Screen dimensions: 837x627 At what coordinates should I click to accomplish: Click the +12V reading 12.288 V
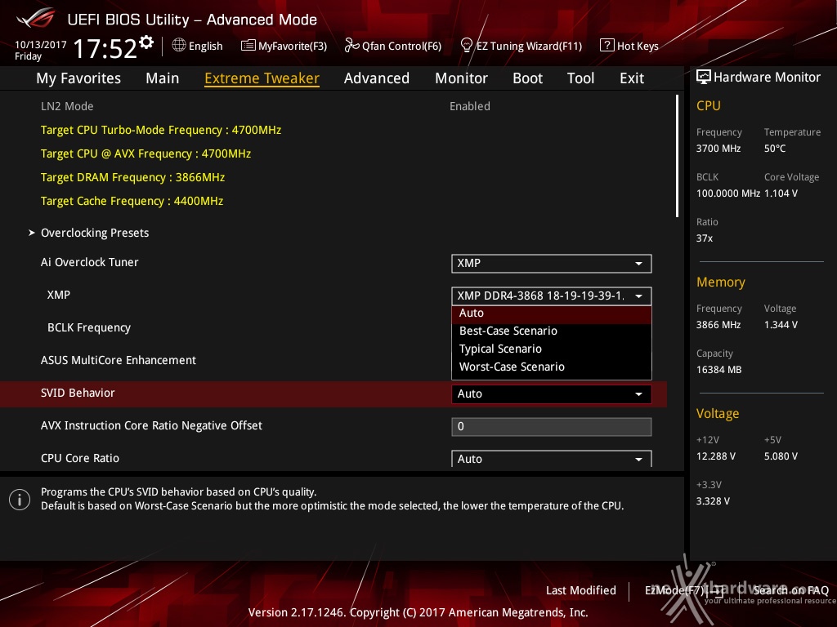click(x=716, y=456)
